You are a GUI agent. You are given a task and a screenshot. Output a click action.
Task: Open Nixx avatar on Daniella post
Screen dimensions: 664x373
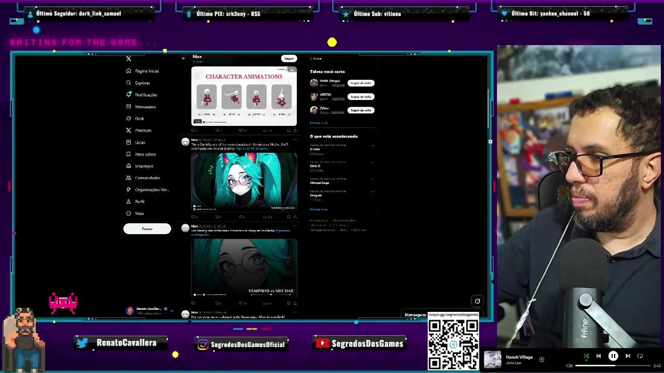click(185, 142)
